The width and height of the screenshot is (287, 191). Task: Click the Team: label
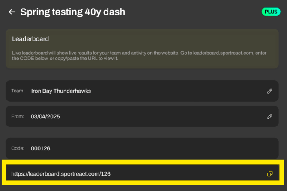18,91
